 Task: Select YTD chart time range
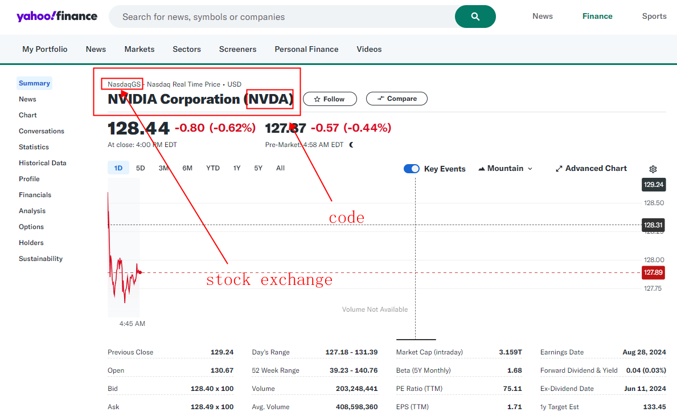213,168
